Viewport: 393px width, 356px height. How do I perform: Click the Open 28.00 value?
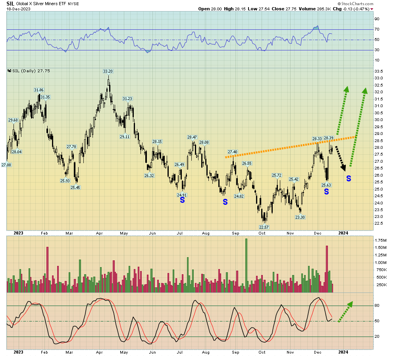pos(210,9)
